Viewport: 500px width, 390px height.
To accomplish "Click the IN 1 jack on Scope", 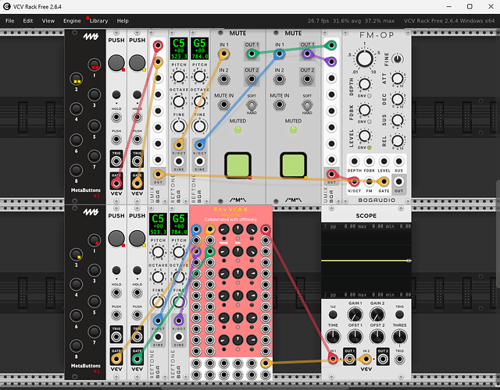I will [x=333, y=359].
